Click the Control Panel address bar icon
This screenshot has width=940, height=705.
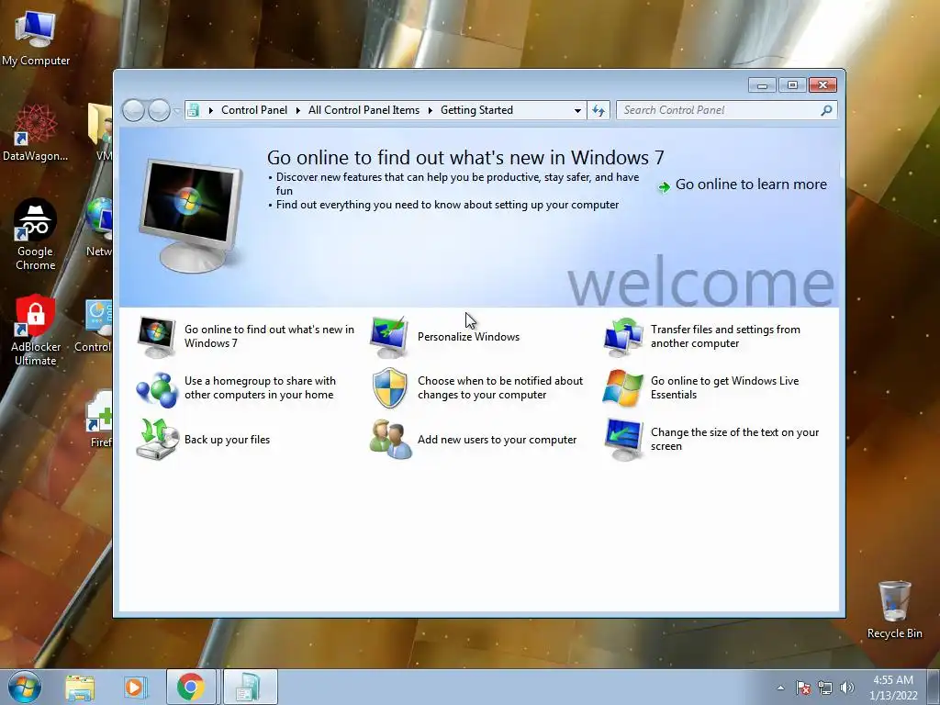193,110
